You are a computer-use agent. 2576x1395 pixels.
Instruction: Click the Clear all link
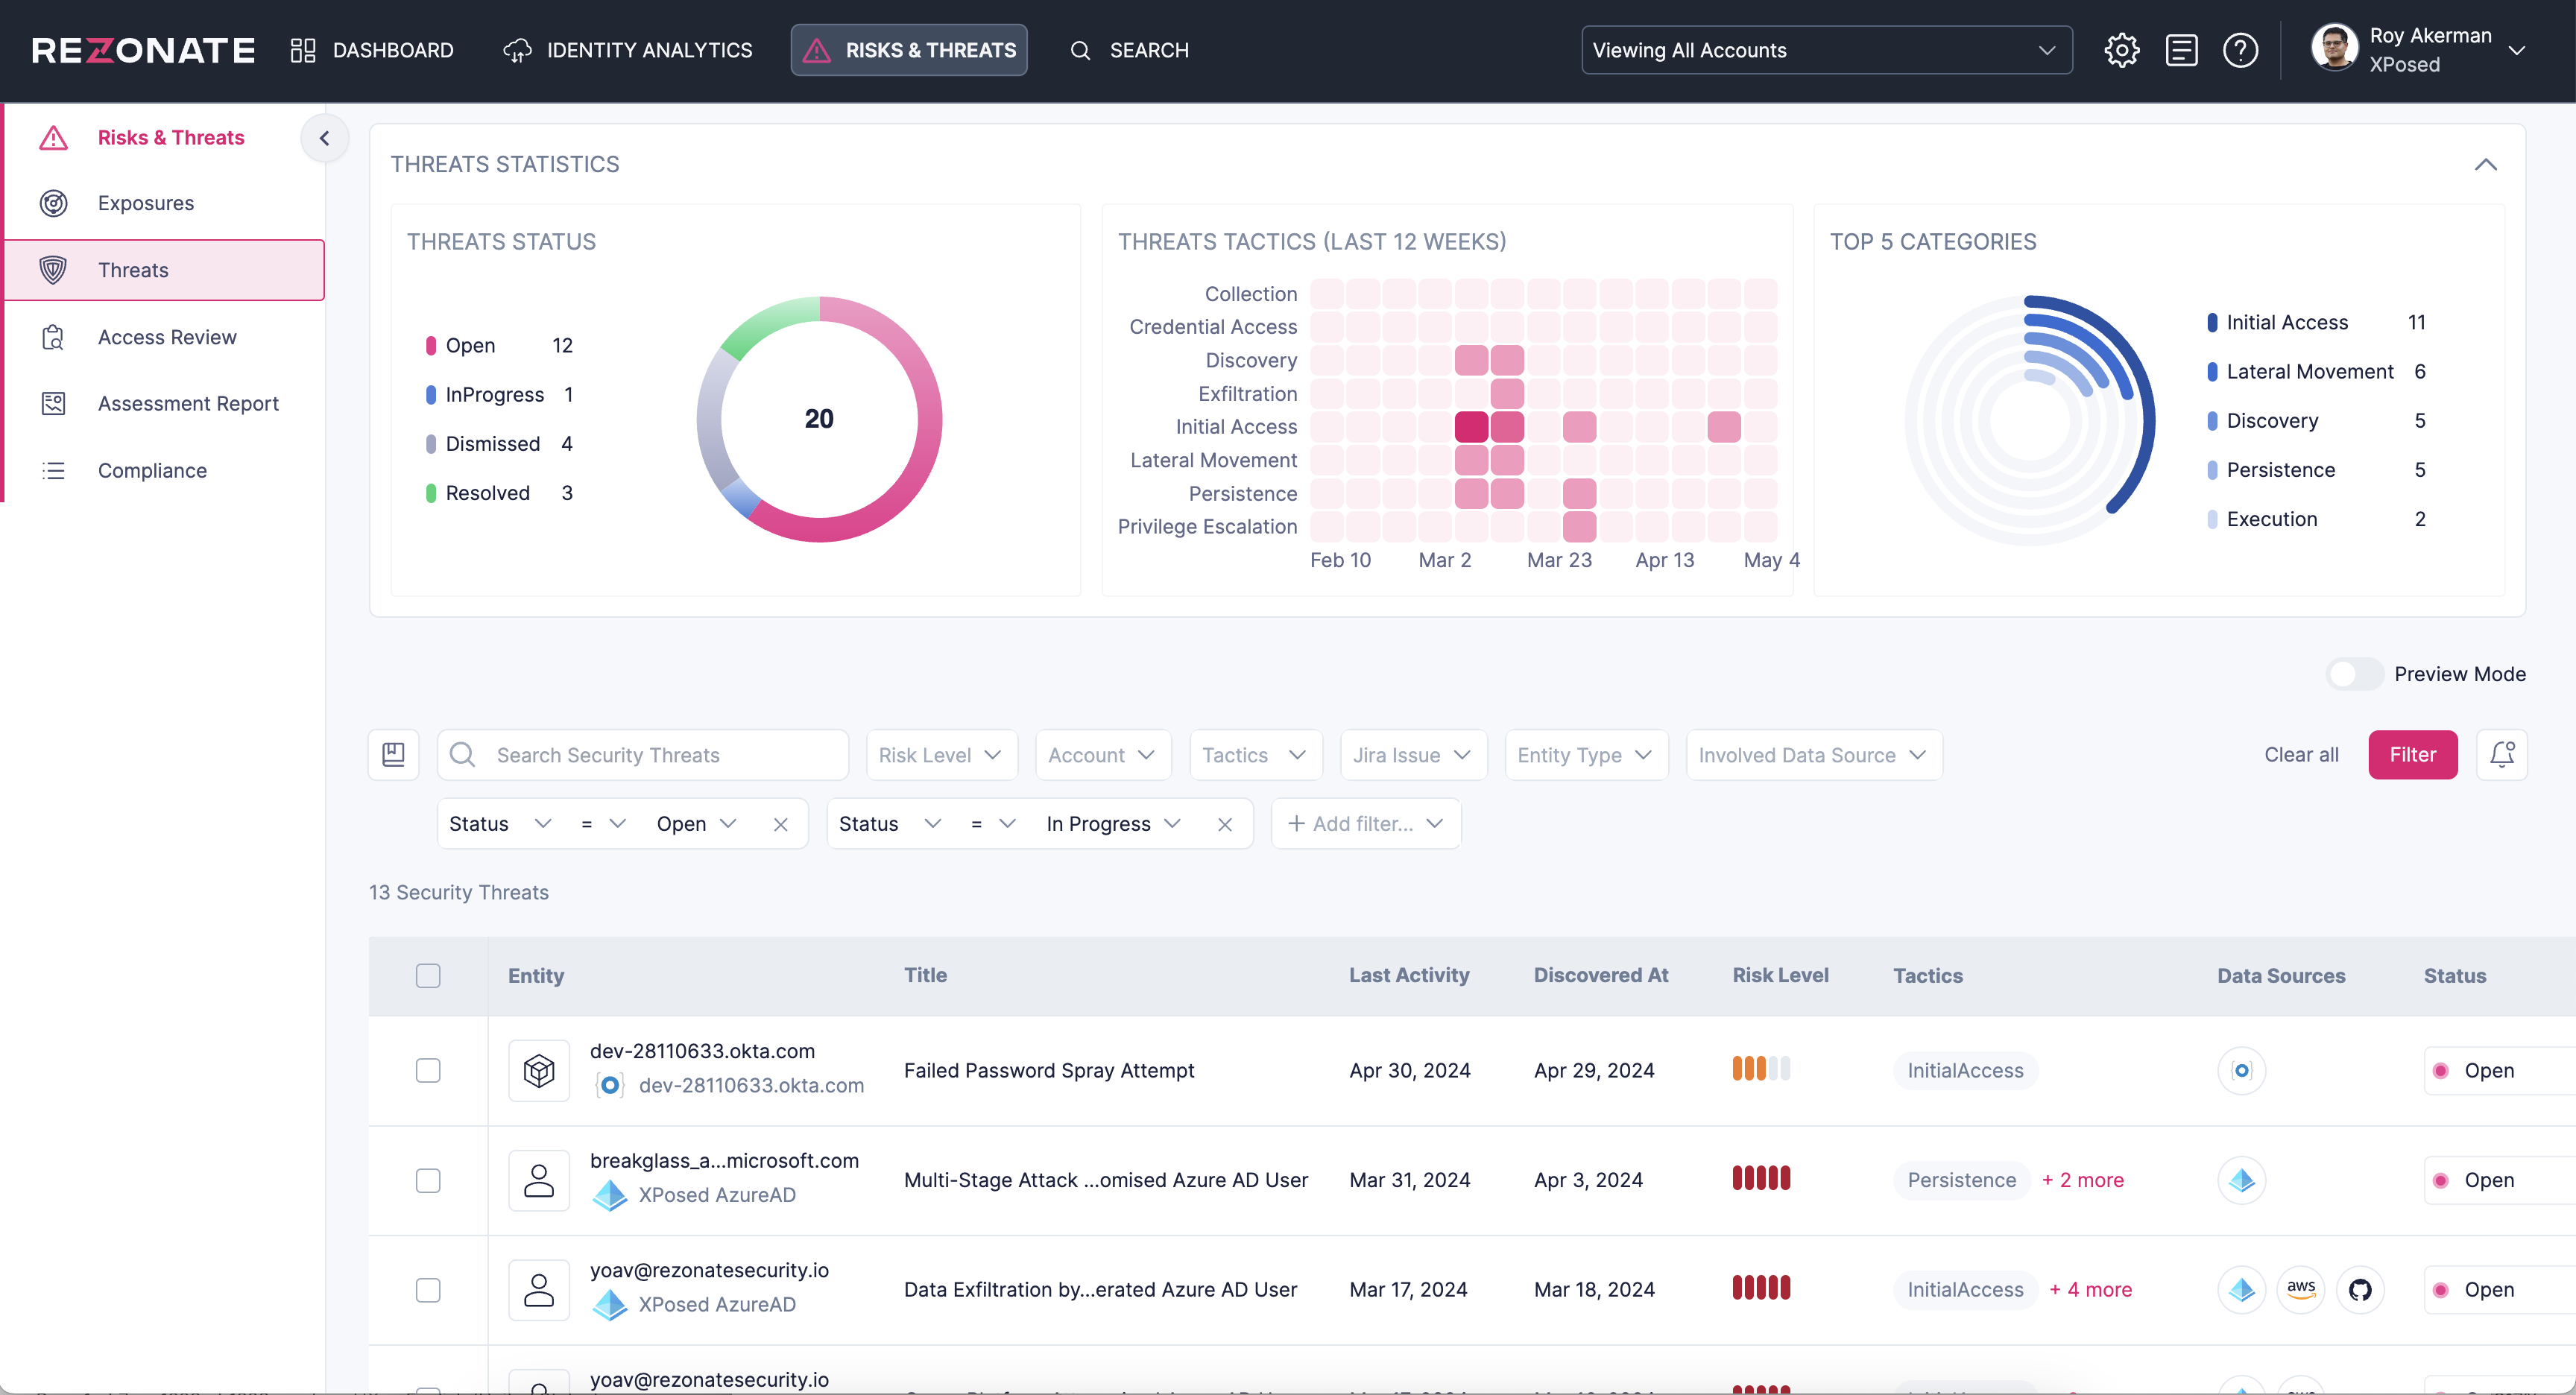click(x=2301, y=755)
